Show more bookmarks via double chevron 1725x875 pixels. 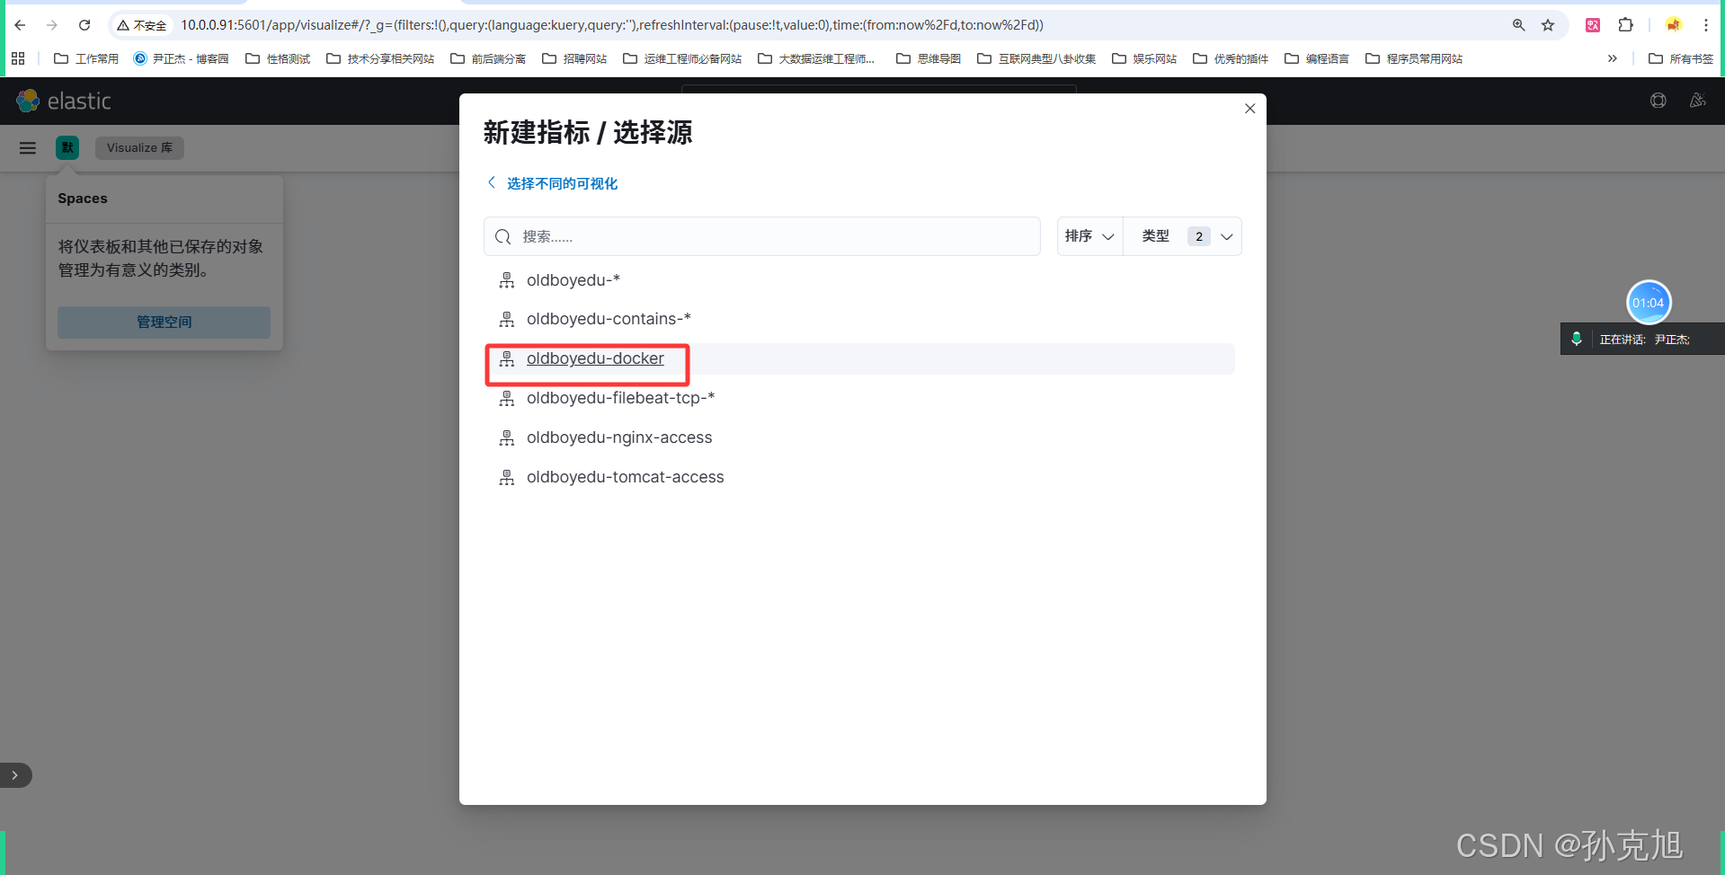pos(1613,58)
